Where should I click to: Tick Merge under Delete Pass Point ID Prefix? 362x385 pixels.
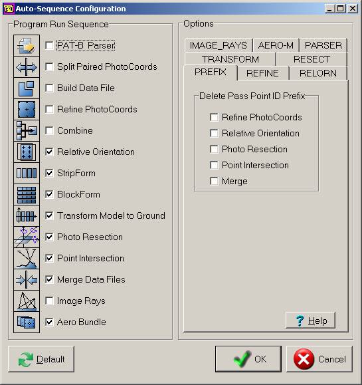[214, 182]
